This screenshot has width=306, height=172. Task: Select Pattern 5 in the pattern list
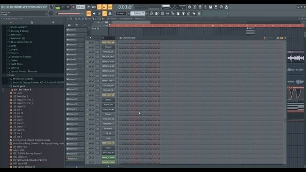(75, 50)
